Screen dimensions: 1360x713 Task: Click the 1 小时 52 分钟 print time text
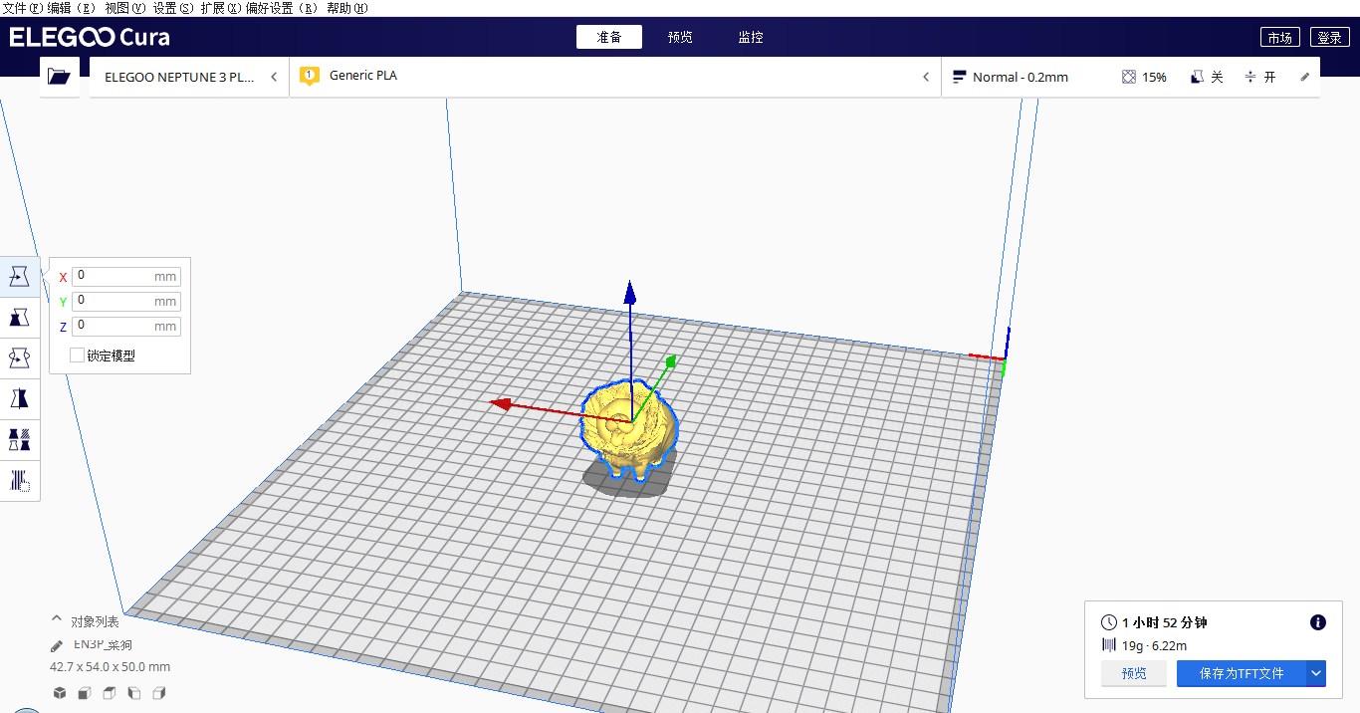(x=1164, y=622)
